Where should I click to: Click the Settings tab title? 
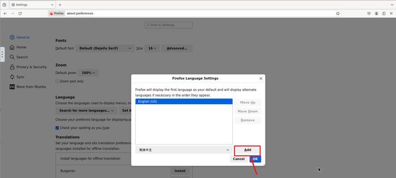pyautogui.click(x=21, y=5)
